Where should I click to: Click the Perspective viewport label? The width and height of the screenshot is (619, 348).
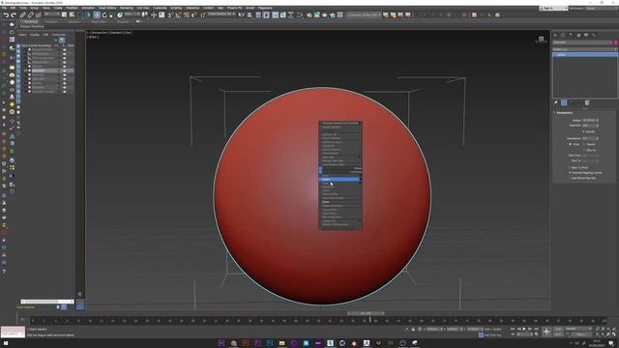(100, 33)
